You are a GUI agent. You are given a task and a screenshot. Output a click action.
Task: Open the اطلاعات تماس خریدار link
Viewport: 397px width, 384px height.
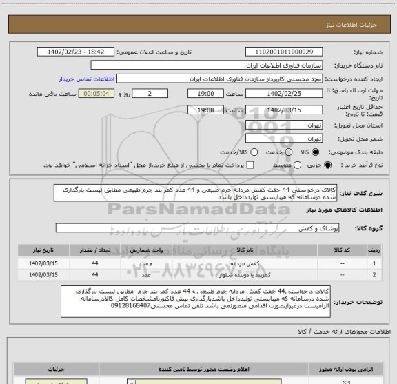coord(87,79)
